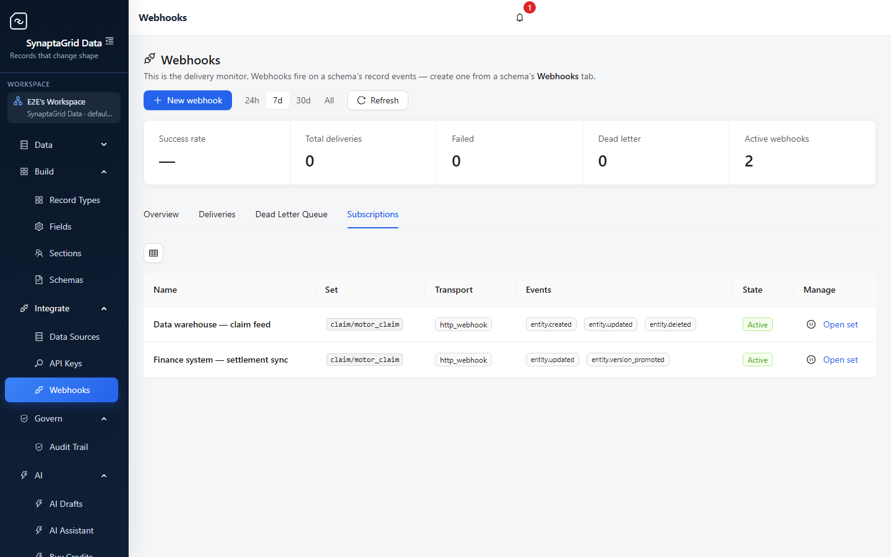Open the notifications bell
The width and height of the screenshot is (891, 557).
click(x=520, y=17)
